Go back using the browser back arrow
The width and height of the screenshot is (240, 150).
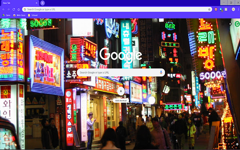3,9
